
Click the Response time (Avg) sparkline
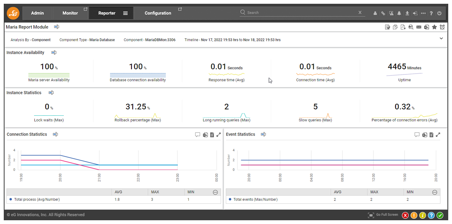coord(227,74)
